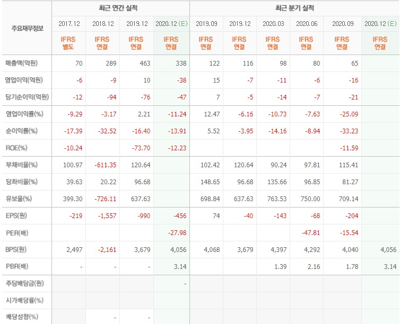Select the 주당배당금(원) row label
The image size is (400, 324).
tap(25, 284)
